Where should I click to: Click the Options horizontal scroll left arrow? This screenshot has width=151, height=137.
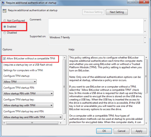click(x=4, y=123)
